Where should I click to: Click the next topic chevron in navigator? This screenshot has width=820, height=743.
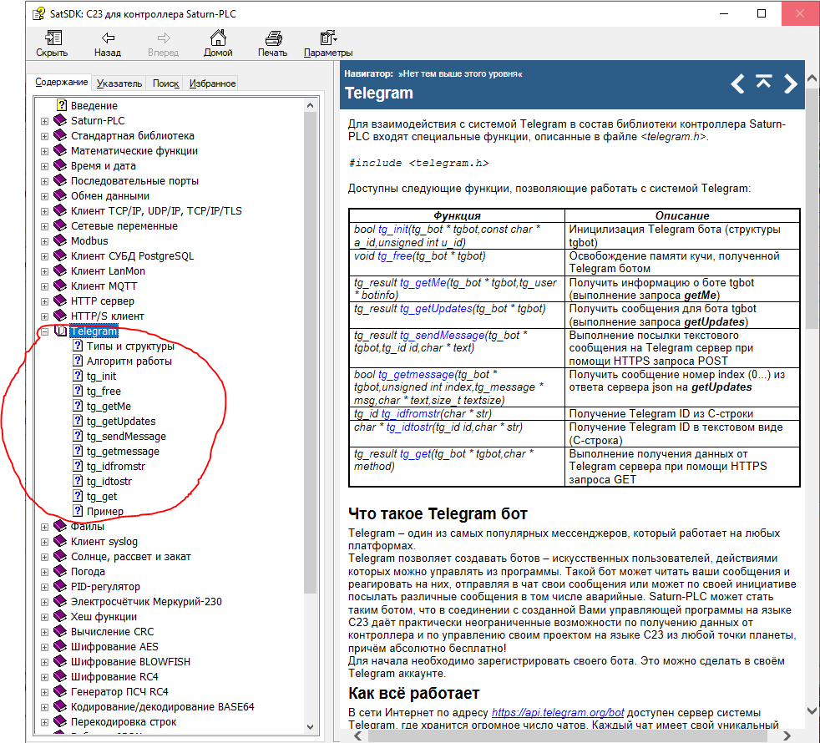[790, 83]
